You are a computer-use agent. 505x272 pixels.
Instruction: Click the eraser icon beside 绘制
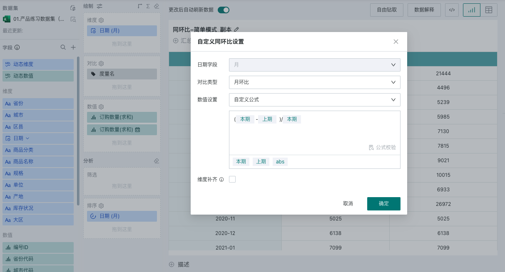click(157, 6)
